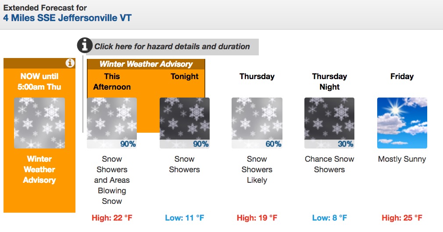Click the advisory panel snowflake image
443x232 pixels.
tap(39, 123)
